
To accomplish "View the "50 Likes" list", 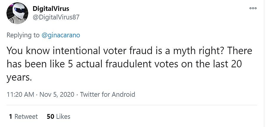I will coord(58,116).
